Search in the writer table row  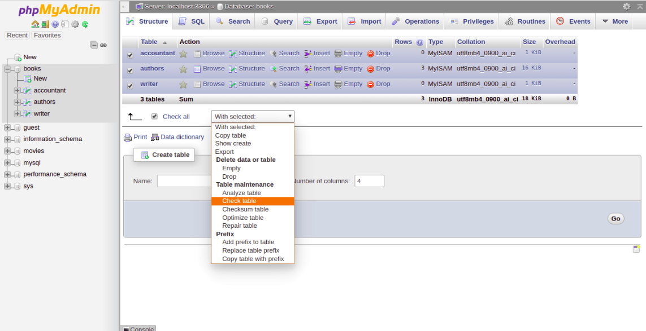coord(285,83)
